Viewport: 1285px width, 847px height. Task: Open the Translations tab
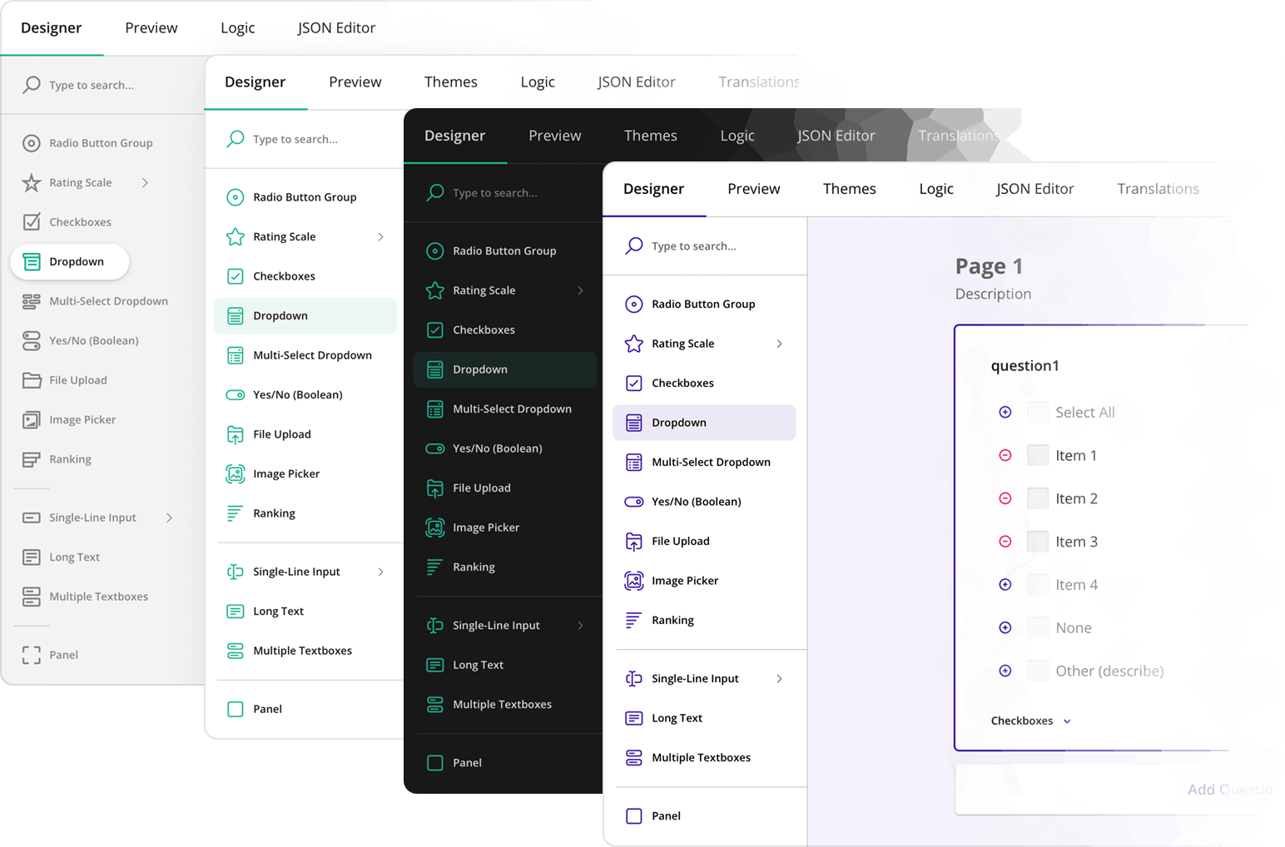(x=1158, y=189)
